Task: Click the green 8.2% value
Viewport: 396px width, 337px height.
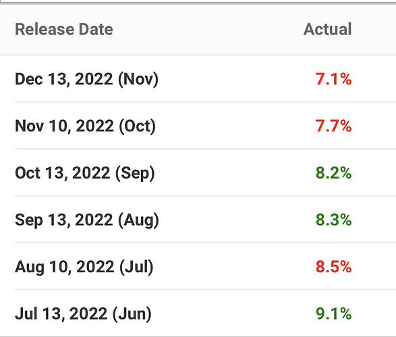Action: click(333, 173)
